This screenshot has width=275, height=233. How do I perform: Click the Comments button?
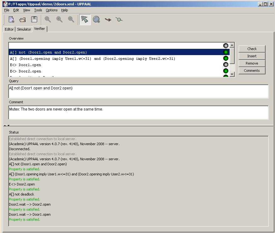[x=252, y=71]
